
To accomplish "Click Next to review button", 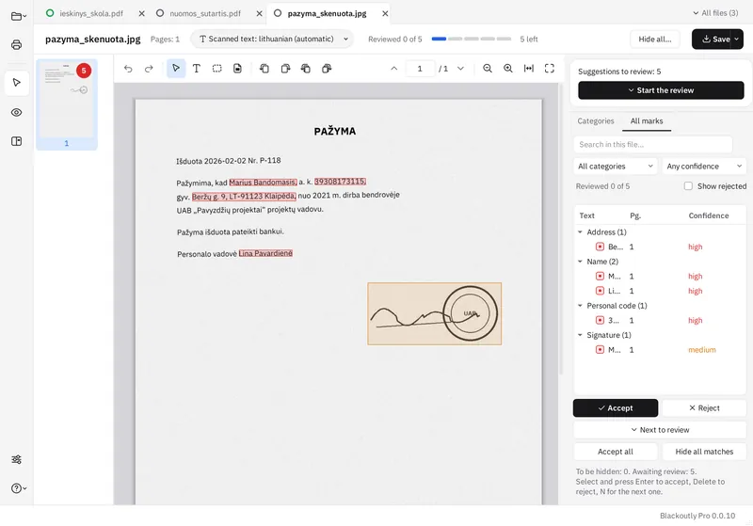I will (x=660, y=429).
